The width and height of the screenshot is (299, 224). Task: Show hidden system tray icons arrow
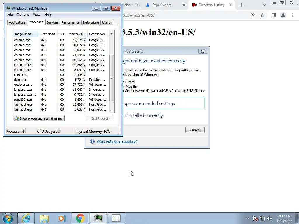(248, 218)
